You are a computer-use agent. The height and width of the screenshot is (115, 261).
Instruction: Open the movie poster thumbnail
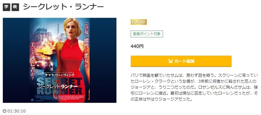(60, 60)
